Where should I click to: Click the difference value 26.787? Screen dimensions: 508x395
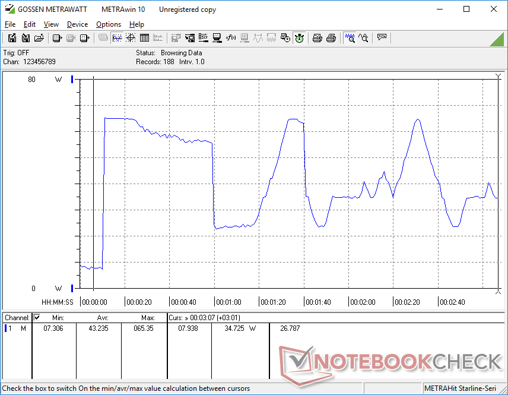click(290, 328)
